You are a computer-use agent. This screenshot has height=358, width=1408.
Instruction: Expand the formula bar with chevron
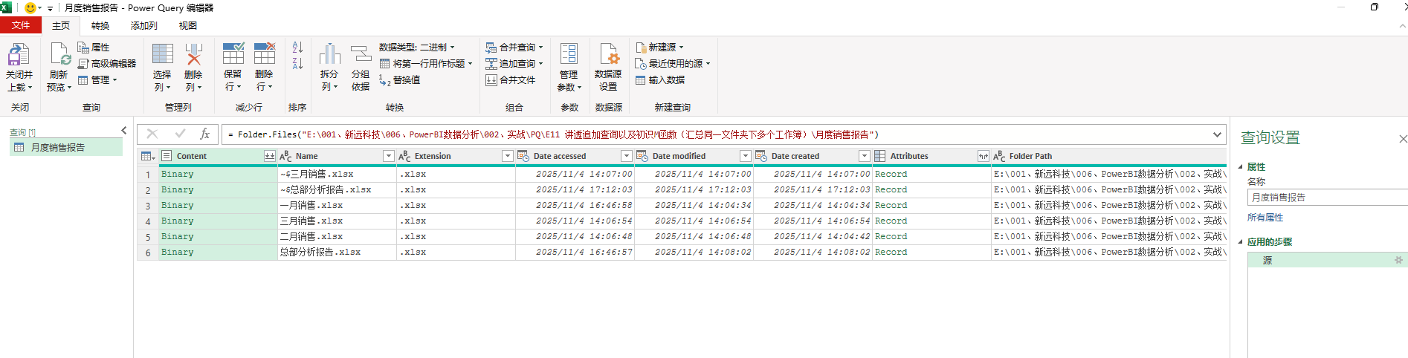coord(1217,134)
